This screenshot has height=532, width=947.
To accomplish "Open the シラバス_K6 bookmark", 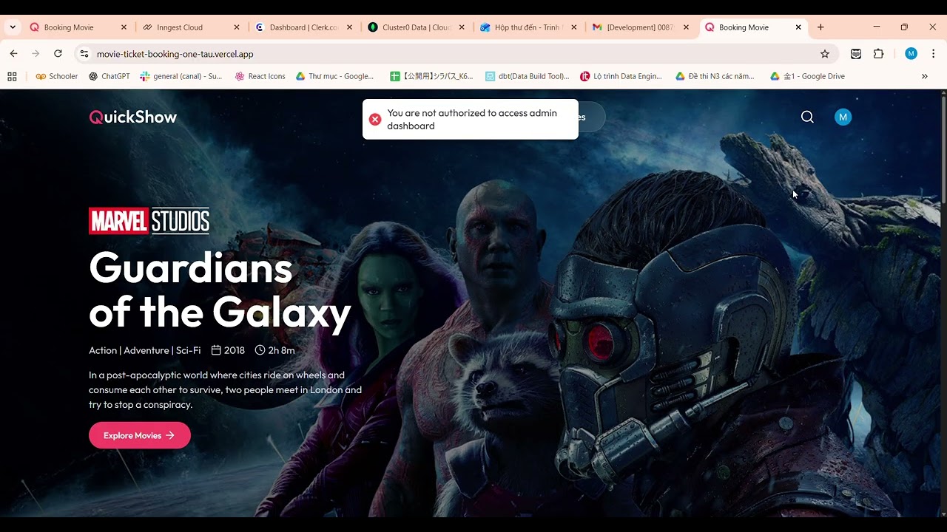I will (x=431, y=76).
